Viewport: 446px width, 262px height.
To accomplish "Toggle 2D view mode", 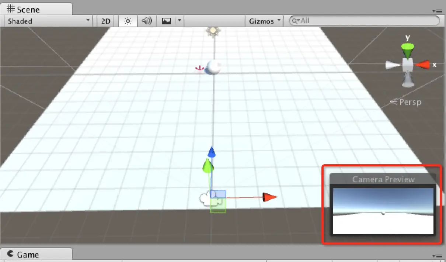I will click(106, 21).
